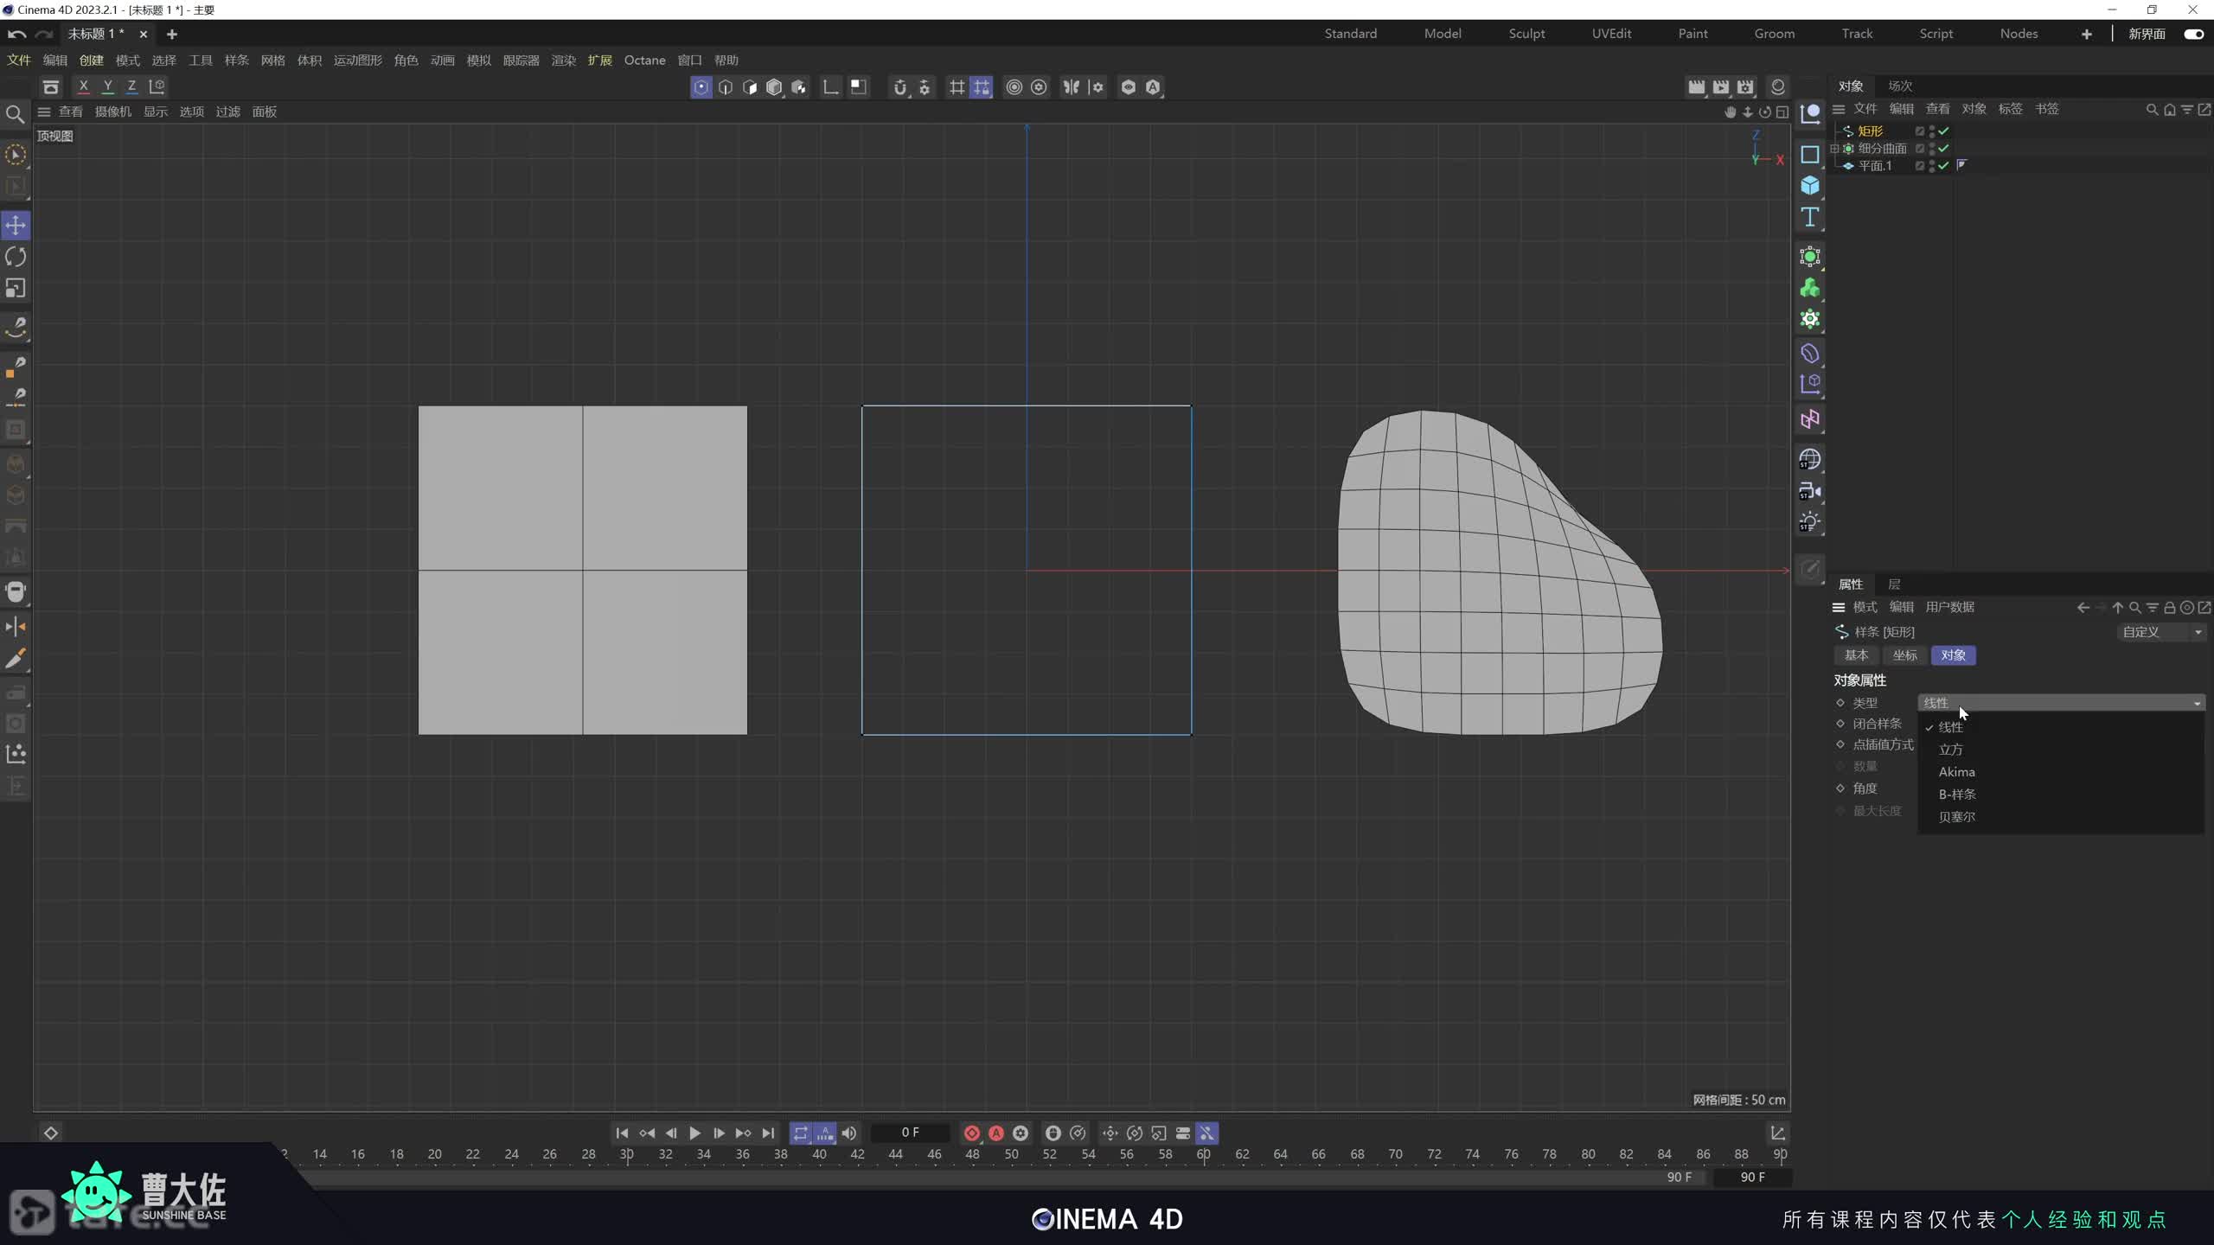Select the Rotate tool

click(x=16, y=257)
